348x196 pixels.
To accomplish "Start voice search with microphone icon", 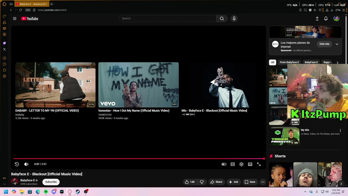I will click(x=234, y=19).
